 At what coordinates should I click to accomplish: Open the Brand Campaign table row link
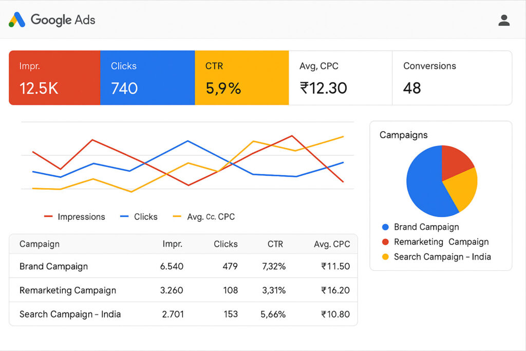(53, 267)
